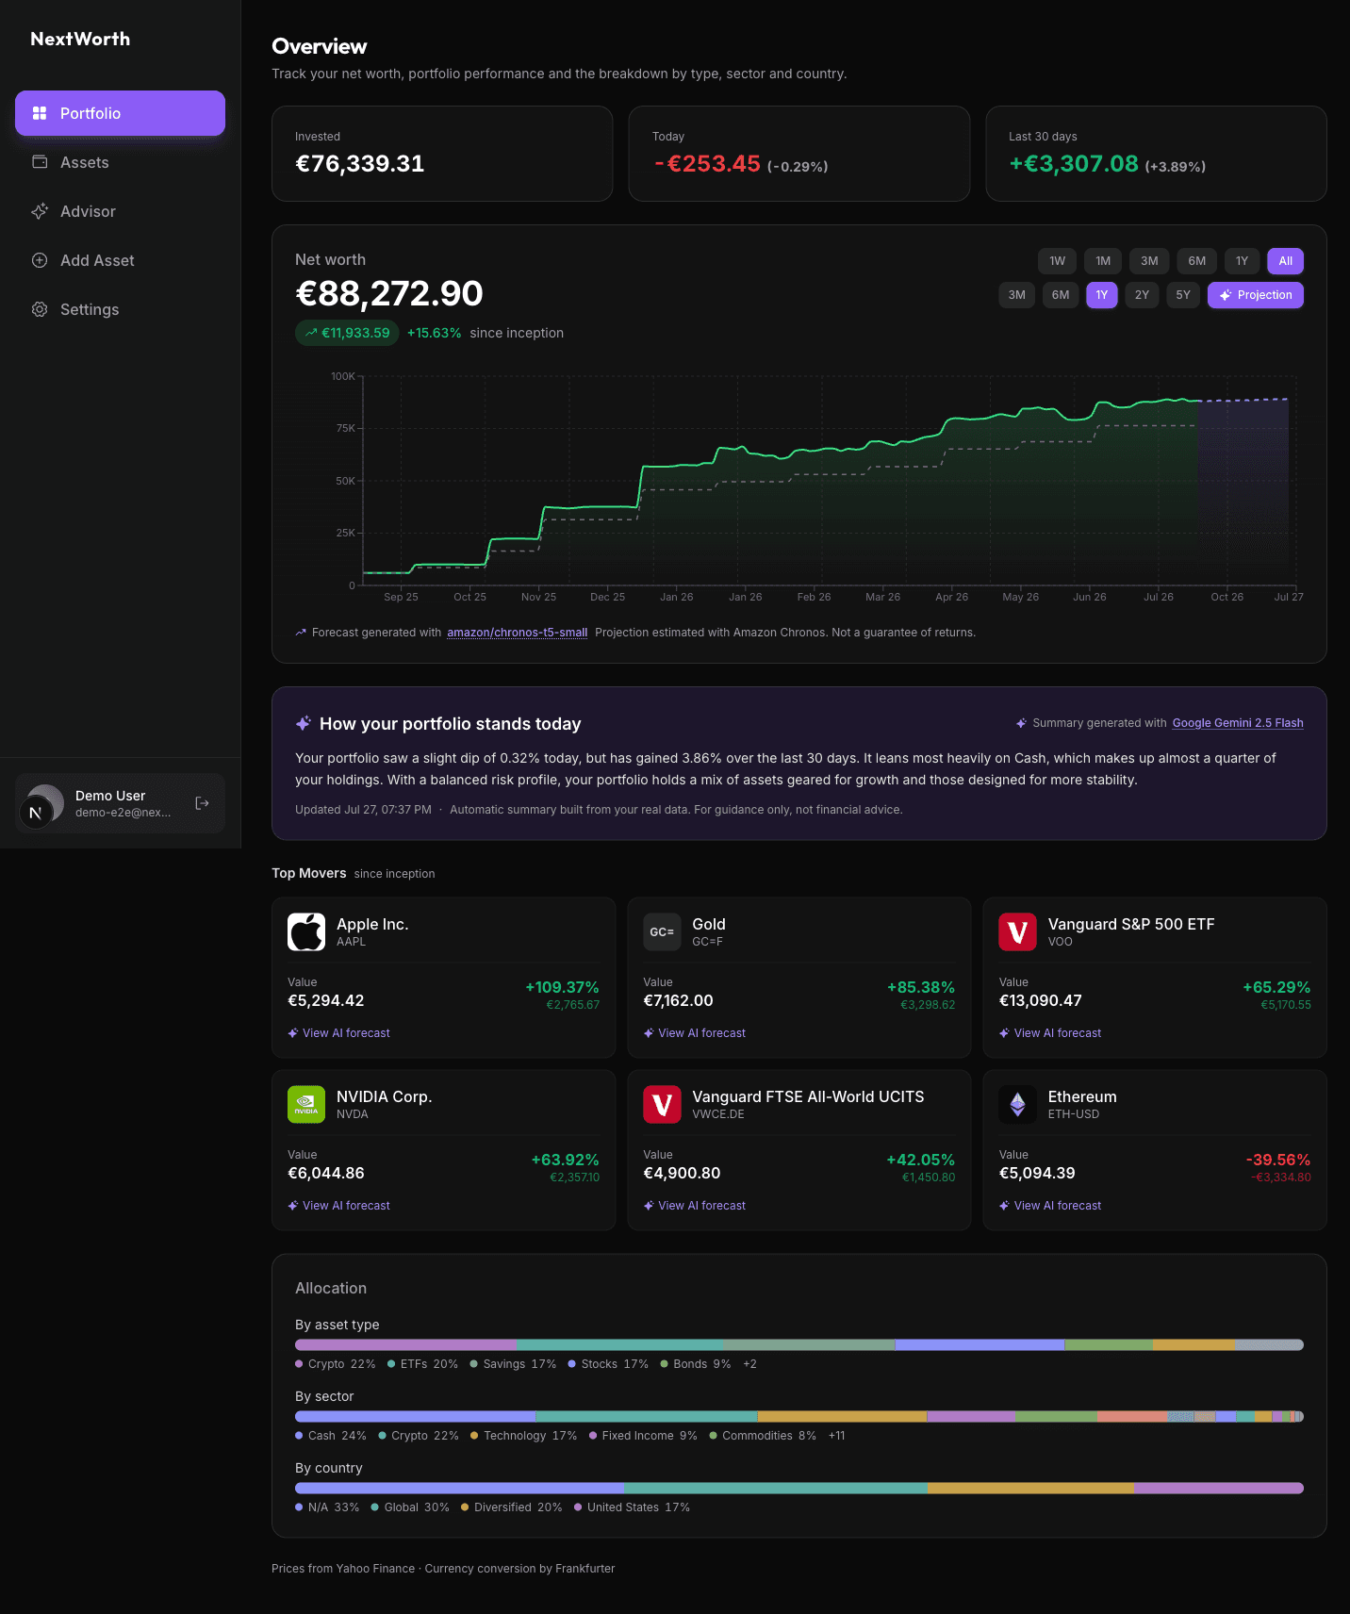Click the Apple Inc. logo icon
The width and height of the screenshot is (1350, 1614).
pos(306,931)
